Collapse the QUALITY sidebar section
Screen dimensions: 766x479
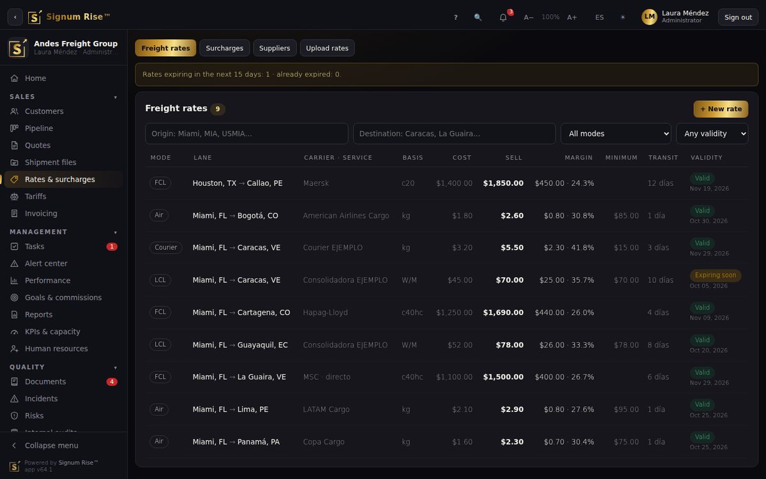click(64, 367)
